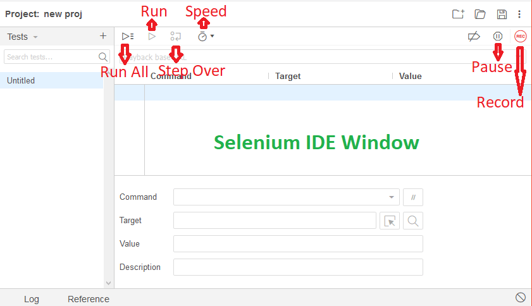Click the Value input field
This screenshot has height=306, width=532.
click(298, 244)
